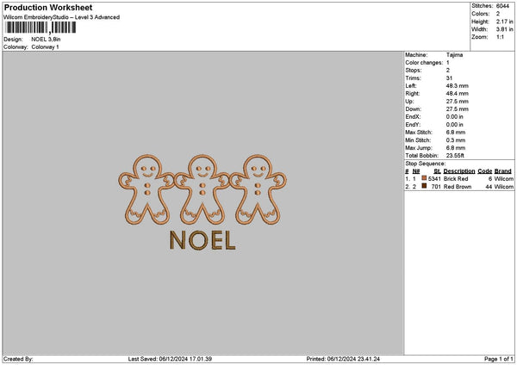Click the Red Brown color swatch
Viewport: 517px width, 365px height.
[424, 186]
